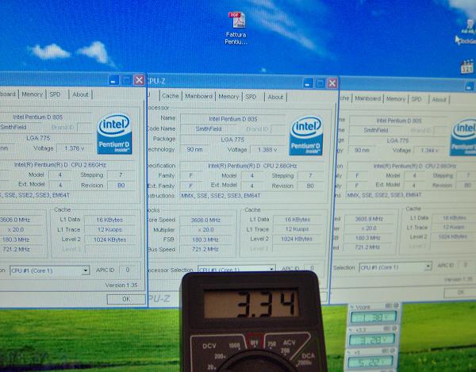Viewport: 476px width, 372px height.
Task: Switch to Memory tab in left window
Action: (x=33, y=94)
